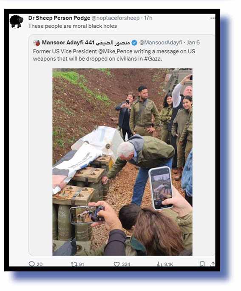This screenshot has width=241, height=291.
Task: Click the 17h timestamp
Action: [x=148, y=18]
